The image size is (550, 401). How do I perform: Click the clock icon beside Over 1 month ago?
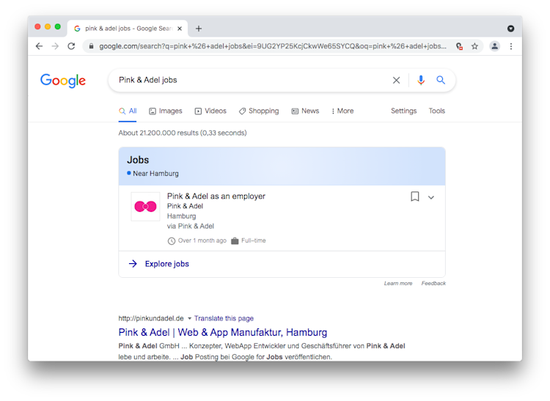[x=171, y=240]
